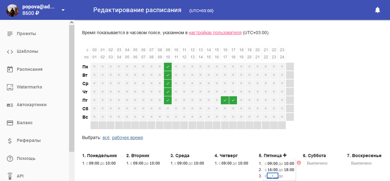Open the Помощь menu item

click(26, 158)
